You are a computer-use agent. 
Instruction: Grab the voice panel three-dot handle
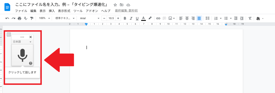(x=22, y=37)
